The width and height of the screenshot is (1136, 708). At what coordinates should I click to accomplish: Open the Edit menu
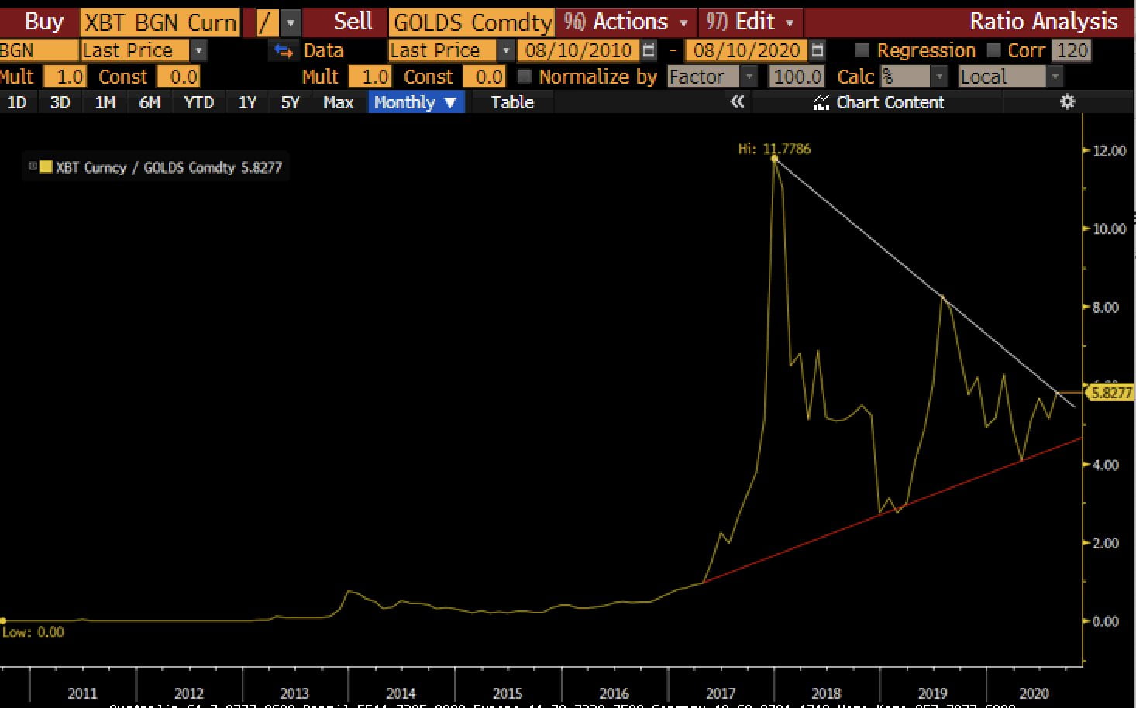[751, 22]
